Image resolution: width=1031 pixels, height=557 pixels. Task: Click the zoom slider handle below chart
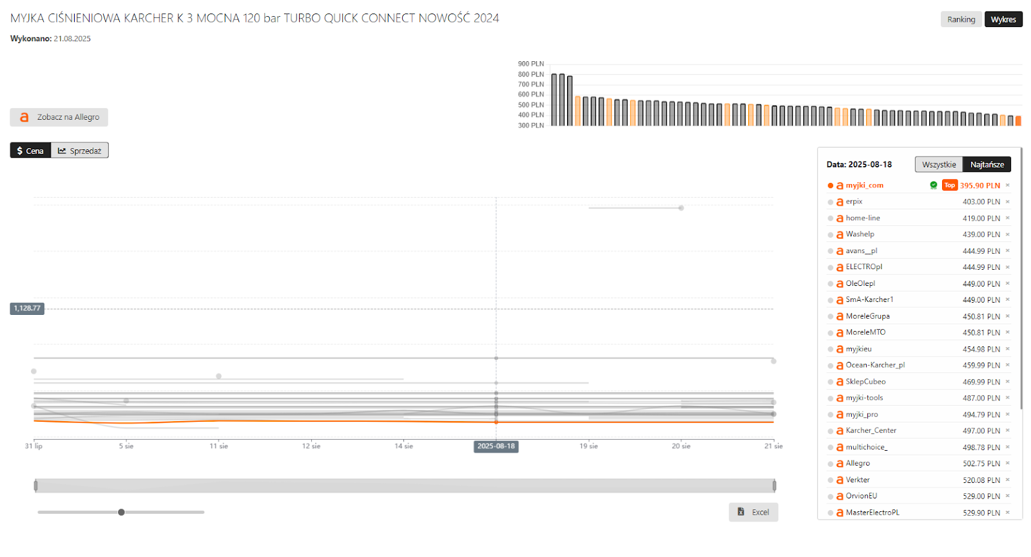(121, 513)
